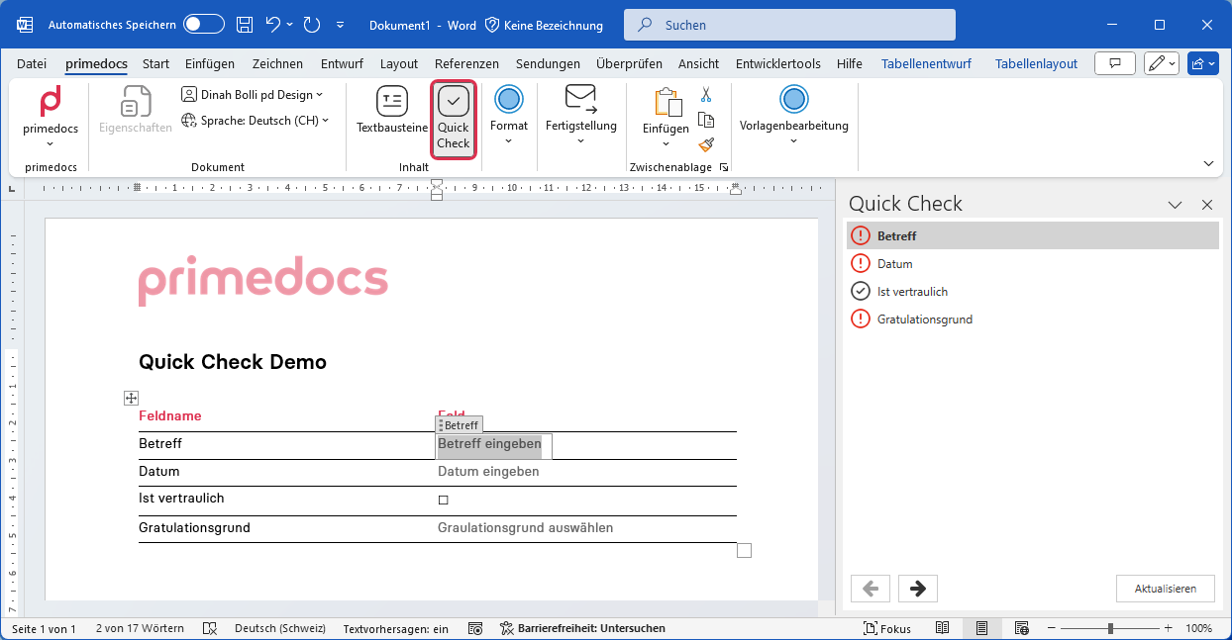Expand the Format dropdown arrow
Viewport: 1232px width, 640px height.
(x=509, y=141)
